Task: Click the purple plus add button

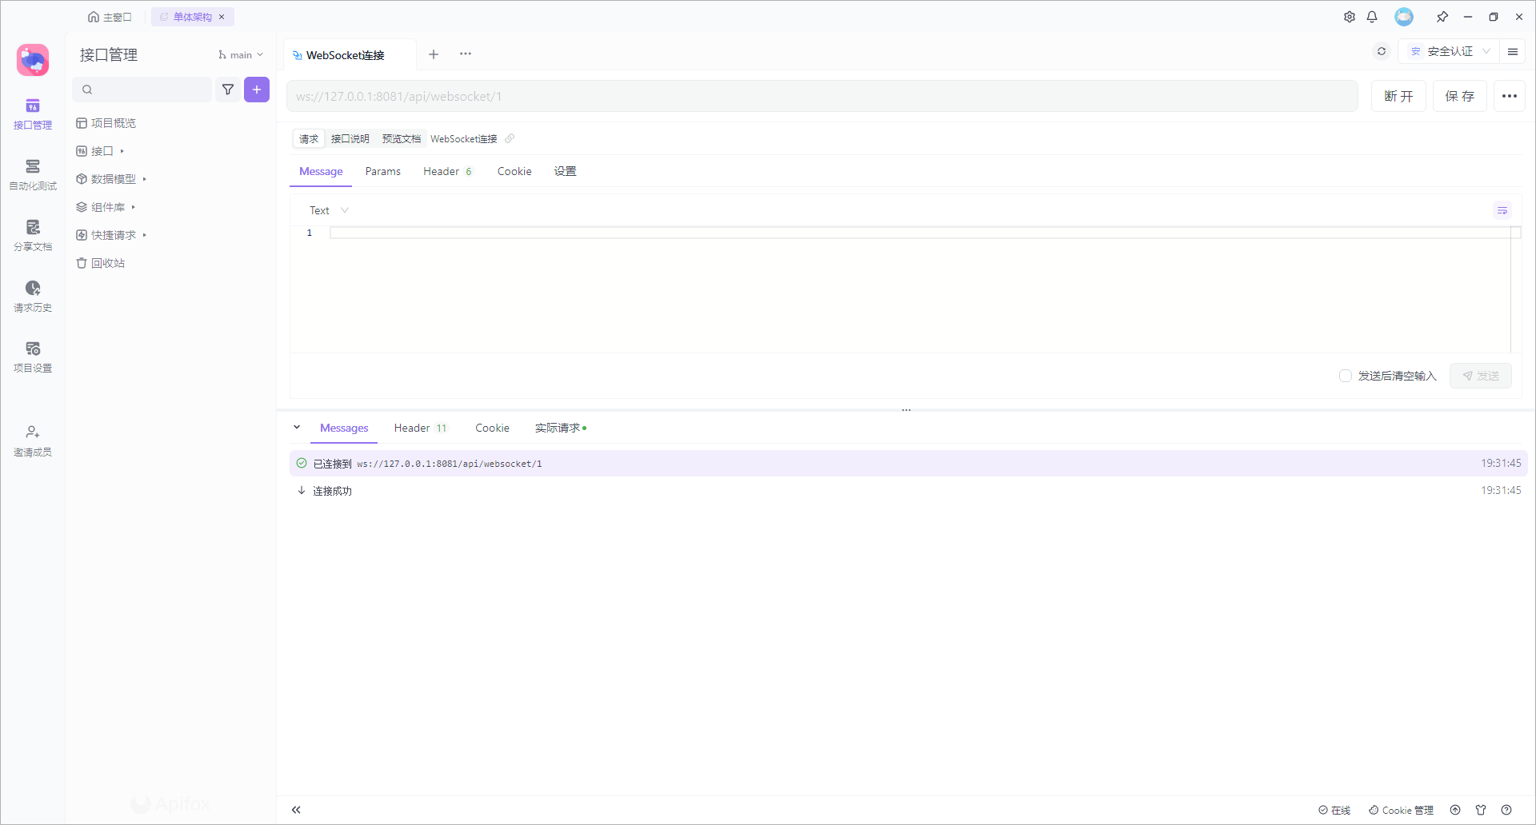Action: (257, 90)
